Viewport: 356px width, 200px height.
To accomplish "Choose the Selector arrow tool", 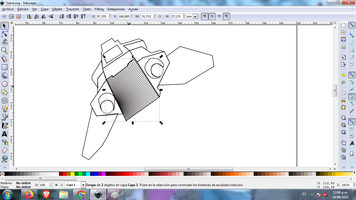I will click(4, 26).
